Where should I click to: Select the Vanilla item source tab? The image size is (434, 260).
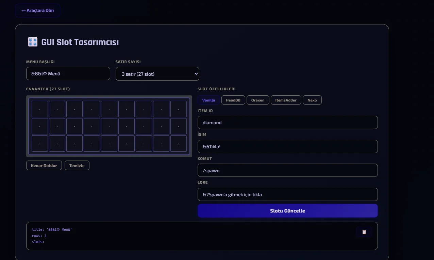208,100
